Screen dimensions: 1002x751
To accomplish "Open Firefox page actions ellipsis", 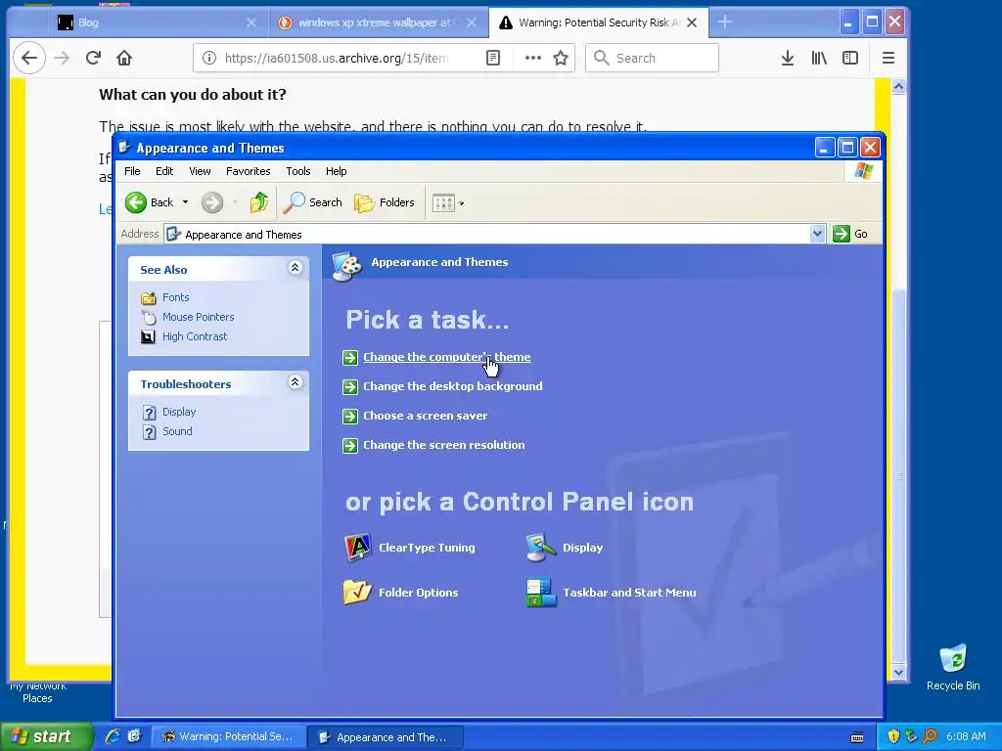I will [533, 58].
